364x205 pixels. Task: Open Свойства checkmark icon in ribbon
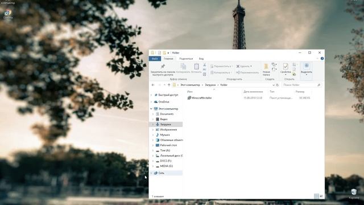(x=286, y=66)
